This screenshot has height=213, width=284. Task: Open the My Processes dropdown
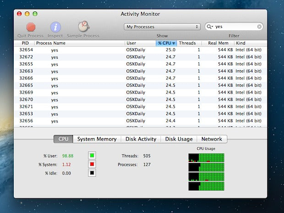coord(162,27)
